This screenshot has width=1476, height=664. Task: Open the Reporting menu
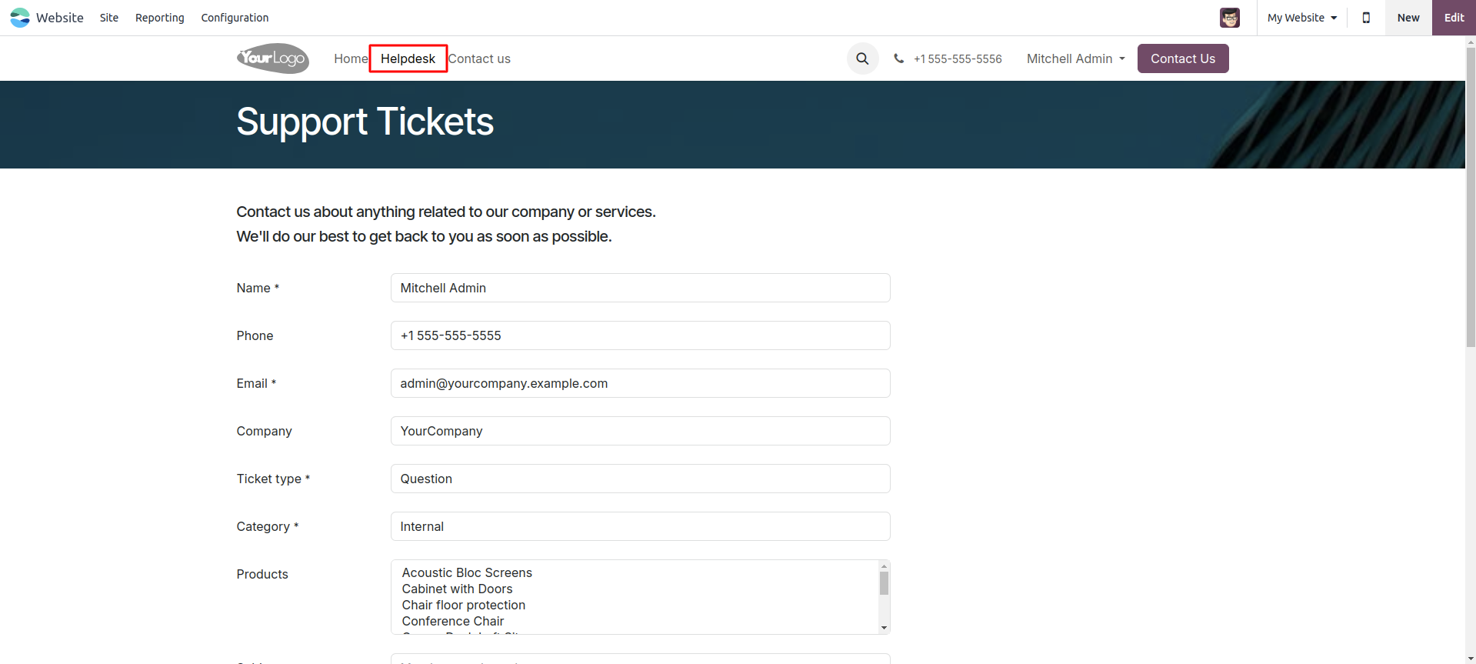(x=160, y=18)
